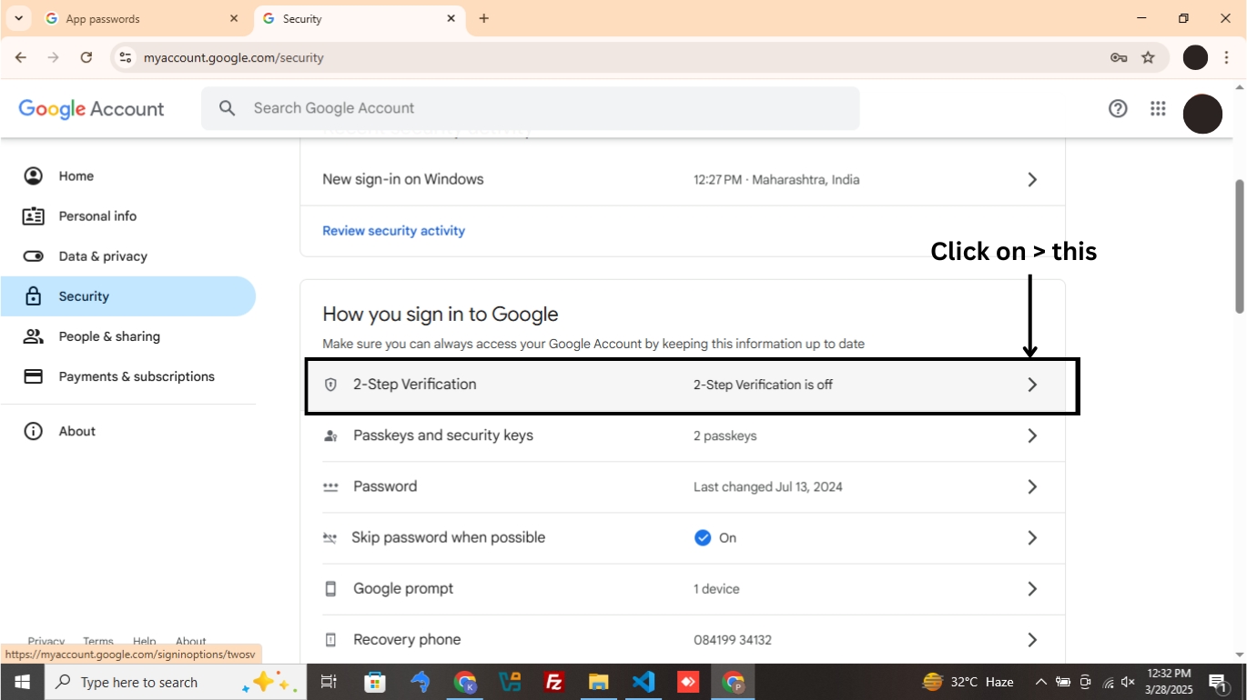Viewport: 1247px width, 700px height.
Task: Click the 2-Step Verification shield icon
Action: [330, 385]
